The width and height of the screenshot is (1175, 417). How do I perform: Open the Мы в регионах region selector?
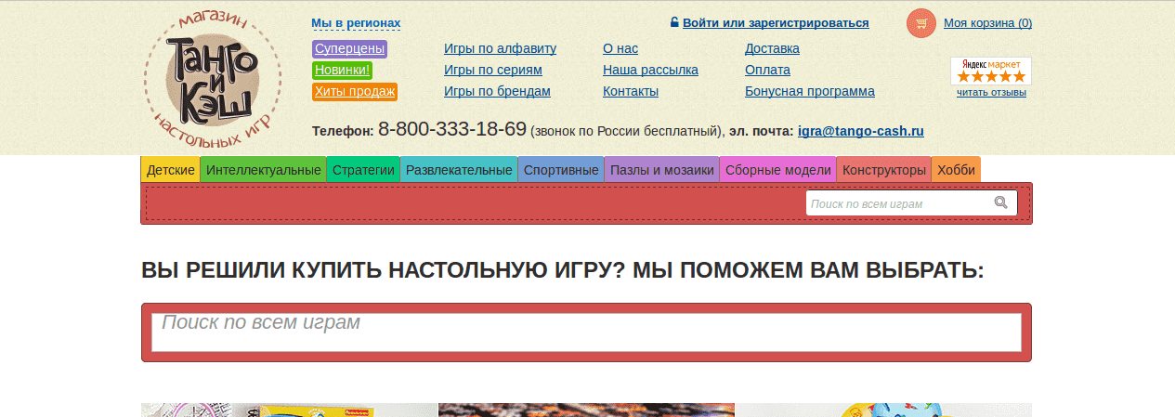coord(356,23)
